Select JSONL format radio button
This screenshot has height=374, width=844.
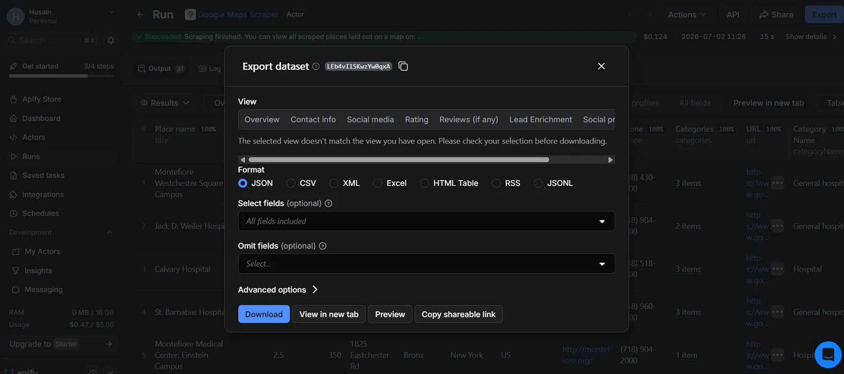point(538,183)
